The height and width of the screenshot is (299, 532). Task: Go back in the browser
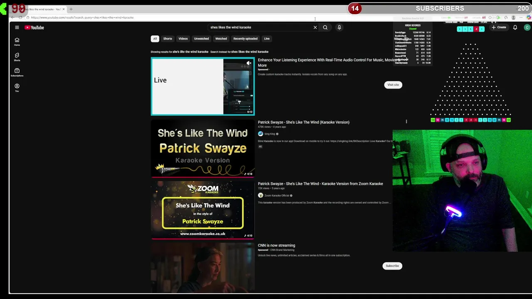(x=13, y=17)
